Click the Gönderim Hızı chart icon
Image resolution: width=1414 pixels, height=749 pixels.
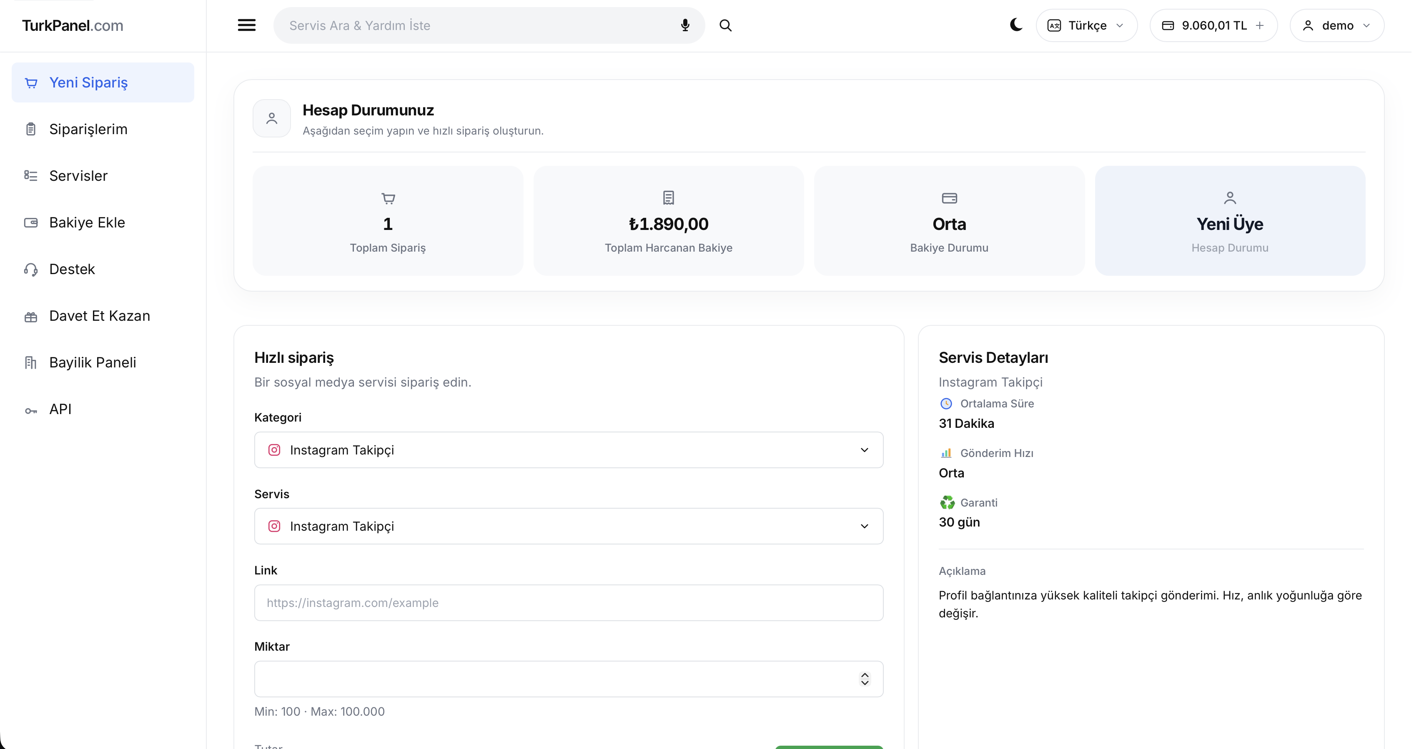point(946,453)
